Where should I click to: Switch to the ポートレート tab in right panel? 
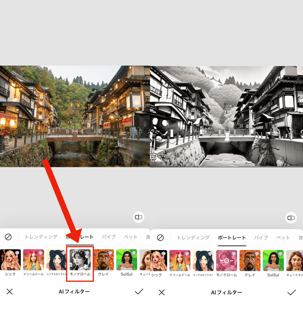(x=232, y=238)
